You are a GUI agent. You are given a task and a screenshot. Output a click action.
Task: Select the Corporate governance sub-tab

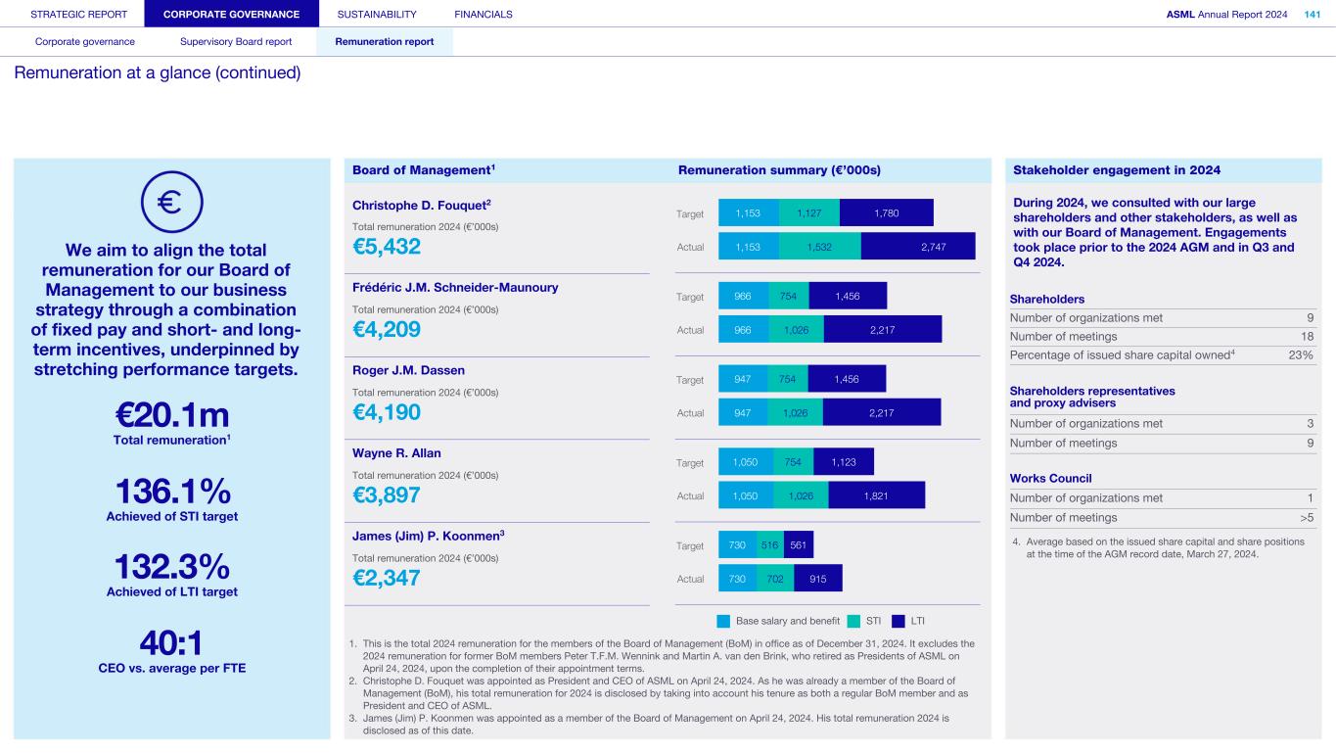pyautogui.click(x=85, y=42)
